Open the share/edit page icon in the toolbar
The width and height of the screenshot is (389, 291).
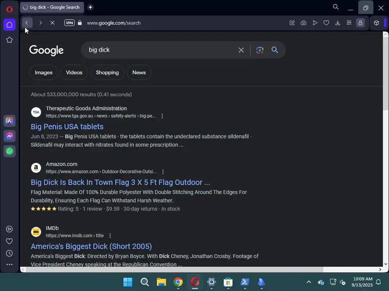(x=292, y=23)
